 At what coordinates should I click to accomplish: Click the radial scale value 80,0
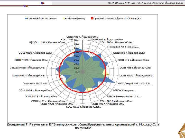[77, 40]
